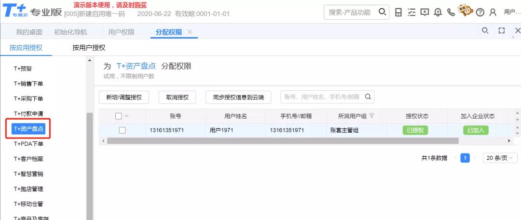Tick the select-all checkbox in the table header
This screenshot has height=220, width=521.
point(119,116)
